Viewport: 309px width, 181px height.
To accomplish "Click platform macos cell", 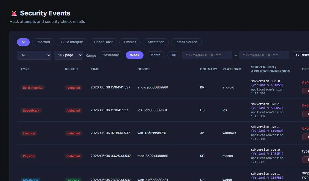I will pos(228,156).
